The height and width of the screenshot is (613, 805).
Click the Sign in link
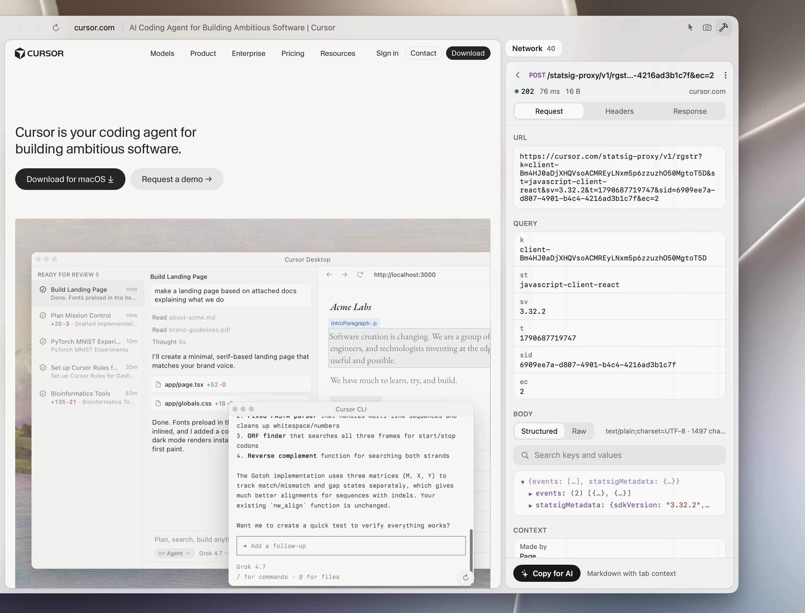click(387, 53)
